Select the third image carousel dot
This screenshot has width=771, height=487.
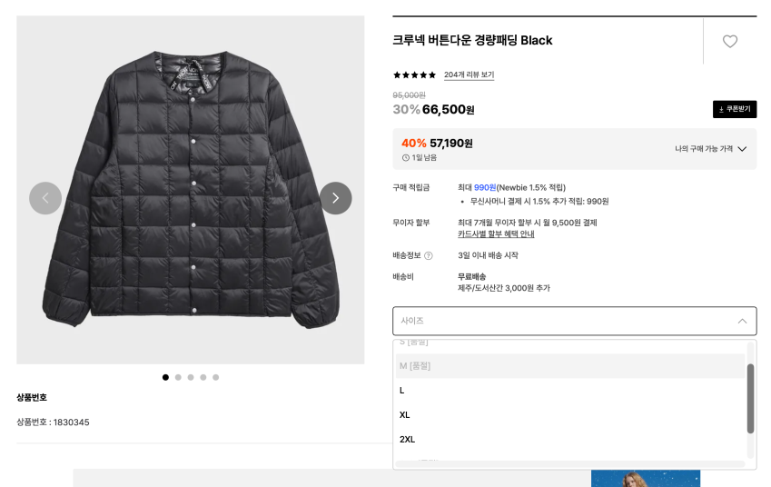191,377
